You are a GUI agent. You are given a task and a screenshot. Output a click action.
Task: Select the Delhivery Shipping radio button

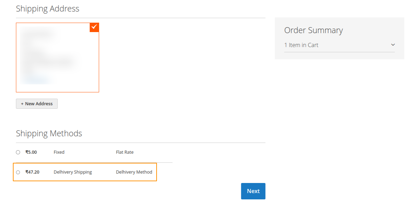(18, 172)
